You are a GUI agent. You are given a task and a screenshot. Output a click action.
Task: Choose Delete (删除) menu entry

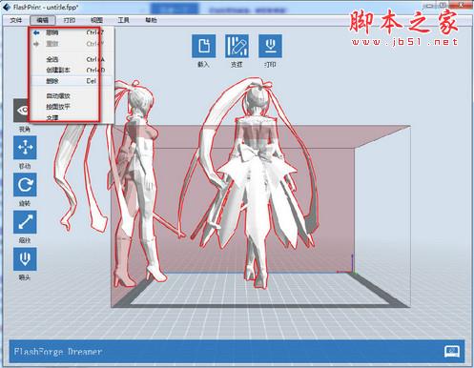coord(72,81)
